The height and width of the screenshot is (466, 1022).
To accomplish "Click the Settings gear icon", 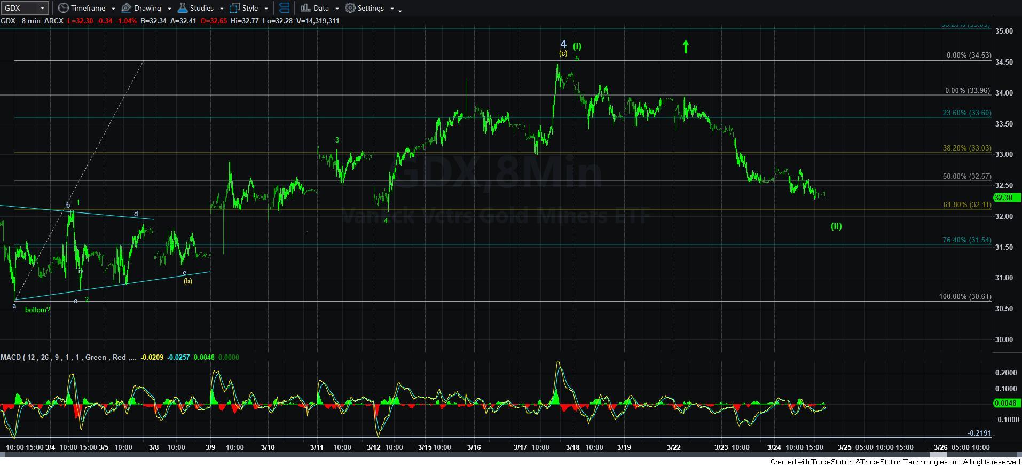I will 350,8.
